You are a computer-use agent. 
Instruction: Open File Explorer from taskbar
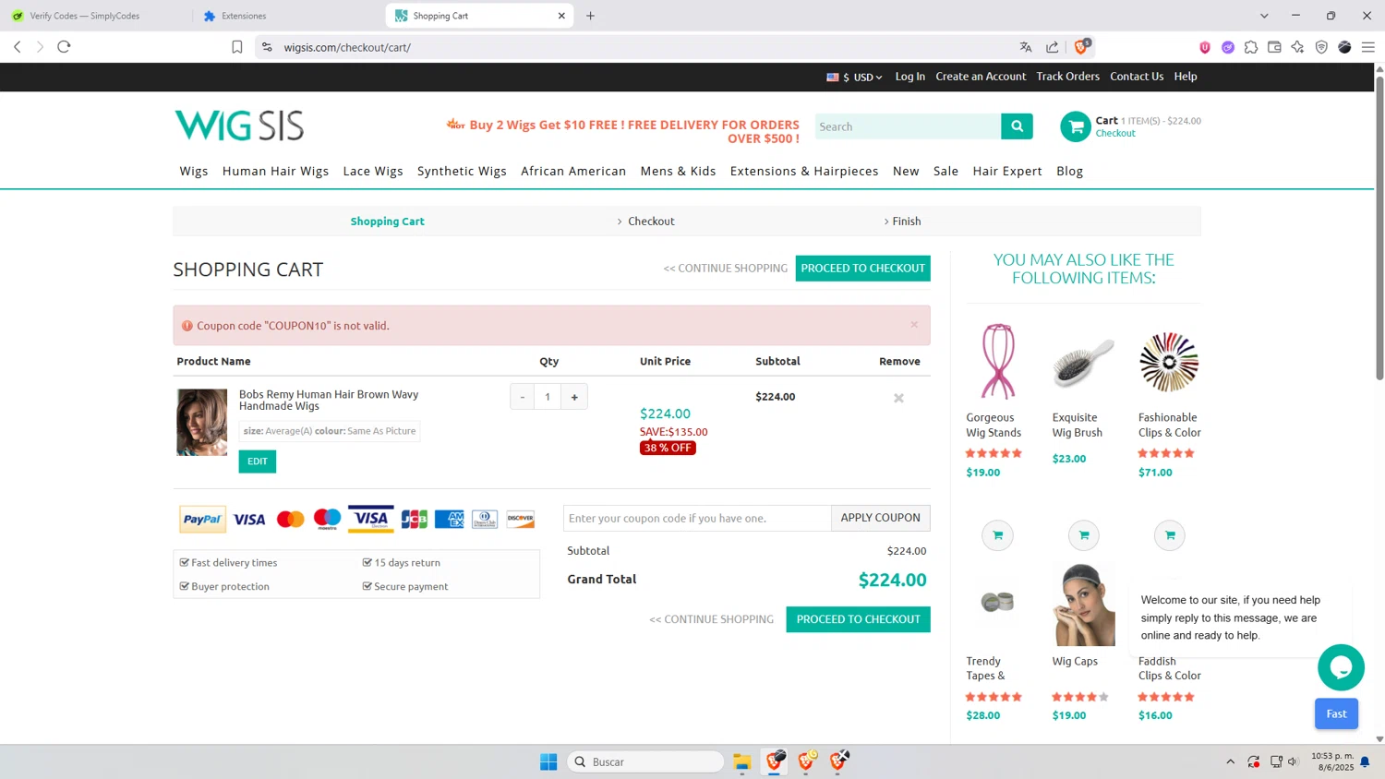coord(741,761)
